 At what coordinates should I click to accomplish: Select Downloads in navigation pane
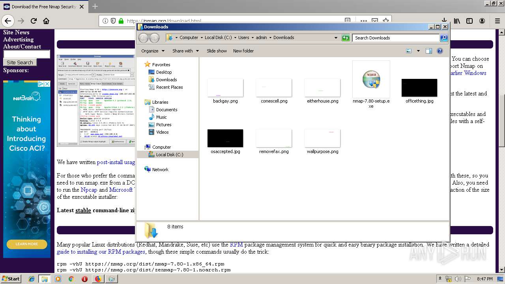pos(166,80)
